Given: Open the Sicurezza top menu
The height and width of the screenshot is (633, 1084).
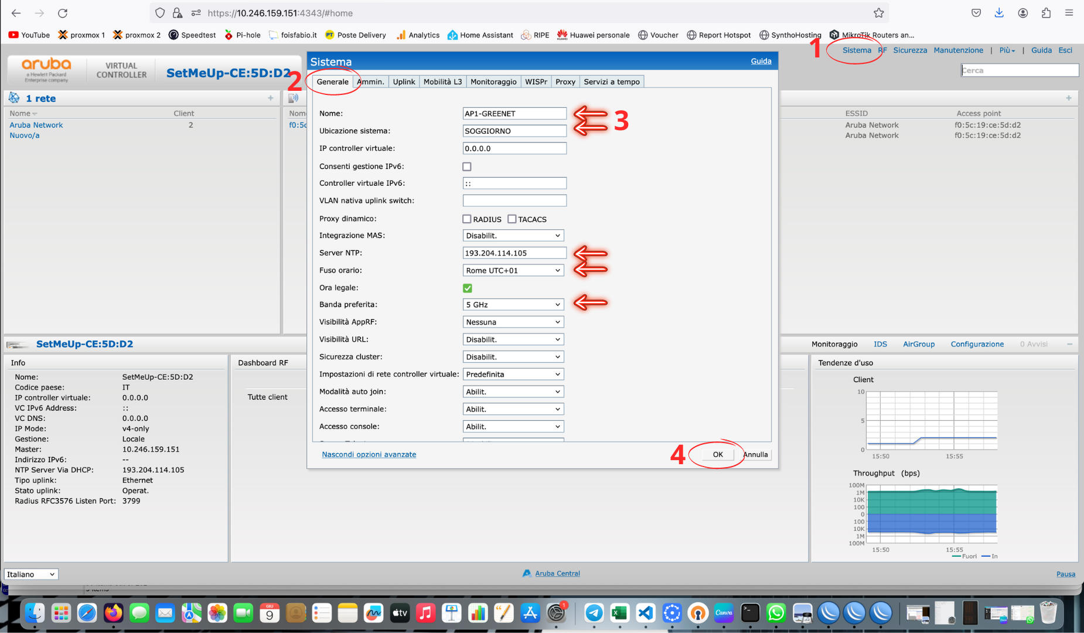Looking at the screenshot, I should click(910, 50).
